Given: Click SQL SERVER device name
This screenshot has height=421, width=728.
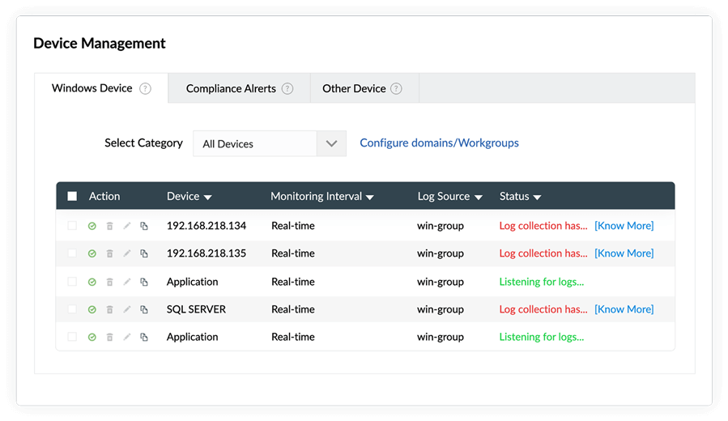Looking at the screenshot, I should point(196,309).
